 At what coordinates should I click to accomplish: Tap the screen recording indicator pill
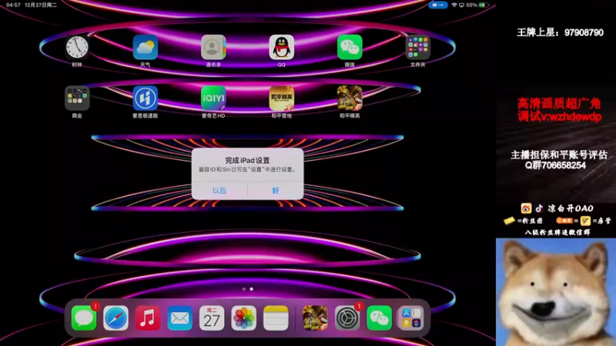(438, 5)
